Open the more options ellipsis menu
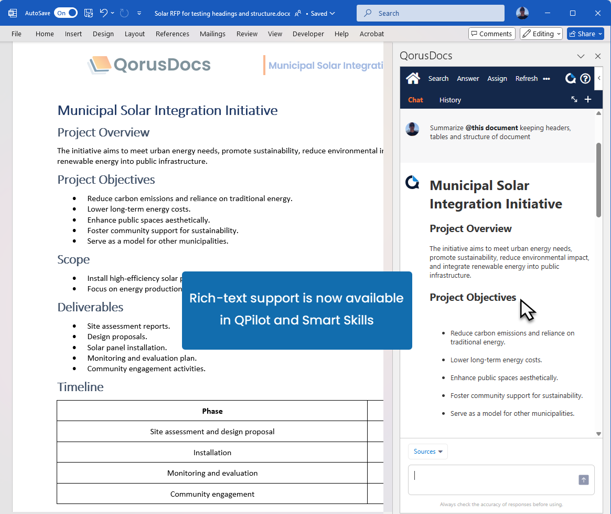This screenshot has height=514, width=611. coord(546,79)
